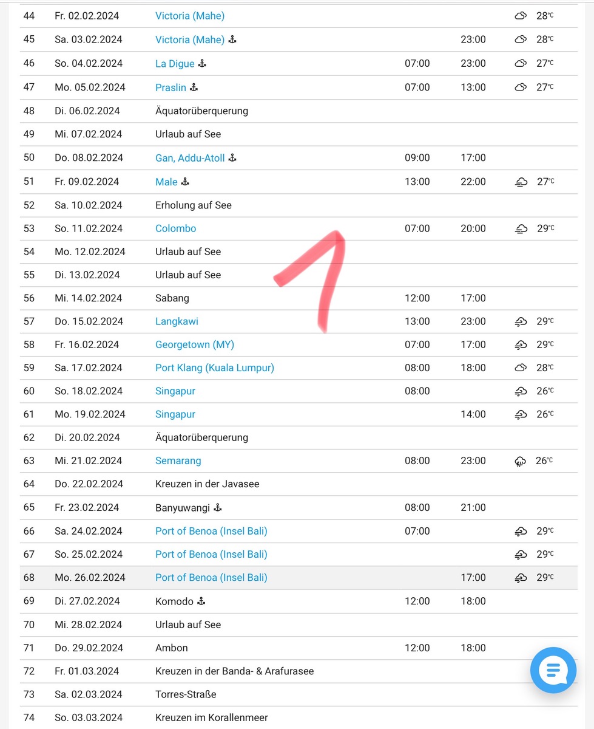Open Victoria (Mahe) link on 02.02.2024
The width and height of the screenshot is (594, 729).
coord(189,16)
